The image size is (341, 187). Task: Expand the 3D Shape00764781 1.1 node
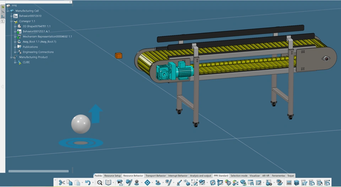click(x=15, y=27)
